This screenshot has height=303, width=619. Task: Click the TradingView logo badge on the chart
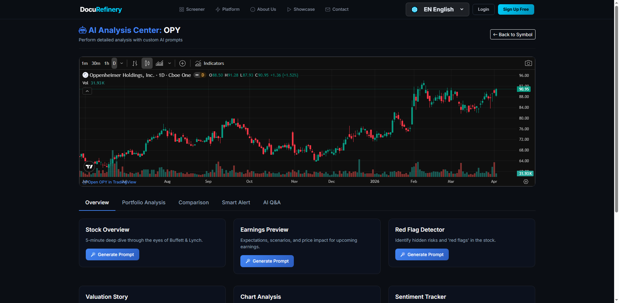click(x=89, y=166)
